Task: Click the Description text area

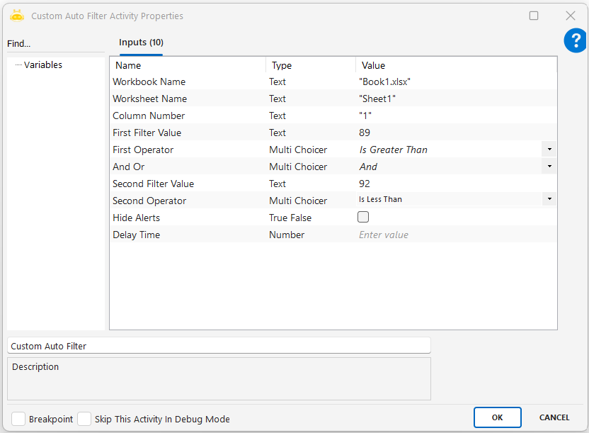Action: 219,379
